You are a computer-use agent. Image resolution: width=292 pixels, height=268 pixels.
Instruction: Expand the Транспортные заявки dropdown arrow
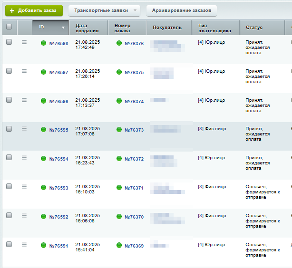point(135,10)
